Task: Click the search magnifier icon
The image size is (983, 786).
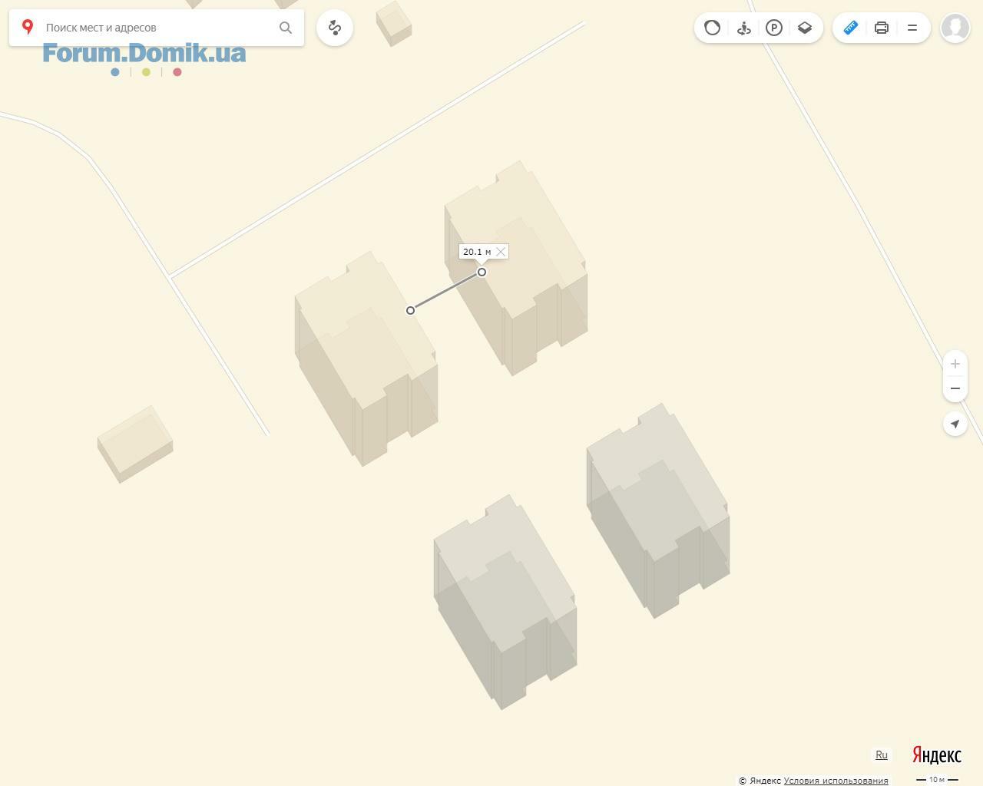Action: coord(286,28)
